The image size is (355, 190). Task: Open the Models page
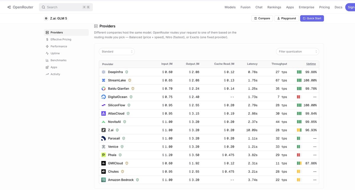230,7
